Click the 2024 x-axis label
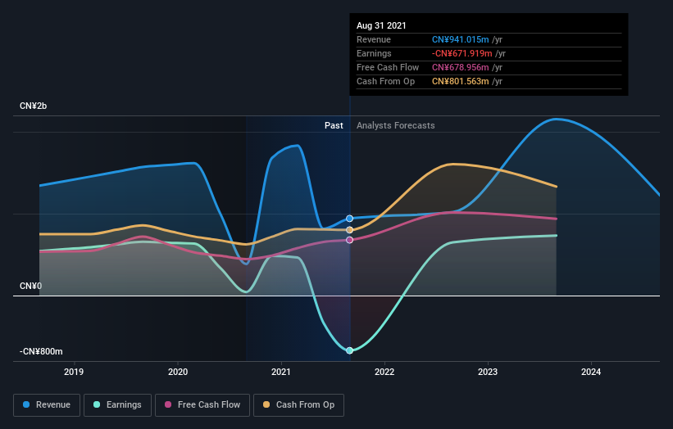Viewport: 673px width, 429px height. [x=591, y=372]
